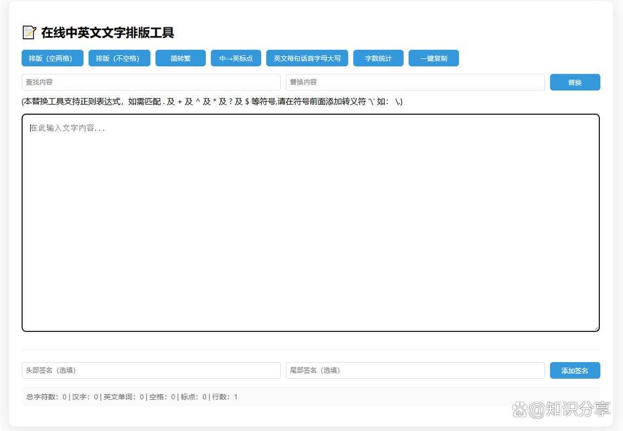The height and width of the screenshot is (431, 623).
Task: Select the 简转繁 conversion tool
Action: click(180, 58)
